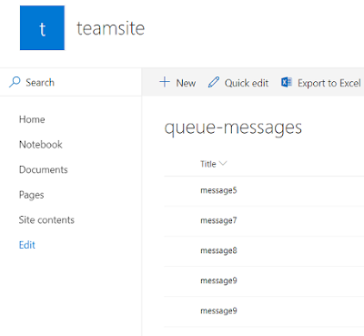Click the search magnifier icon
The width and height of the screenshot is (364, 336).
pos(15,82)
